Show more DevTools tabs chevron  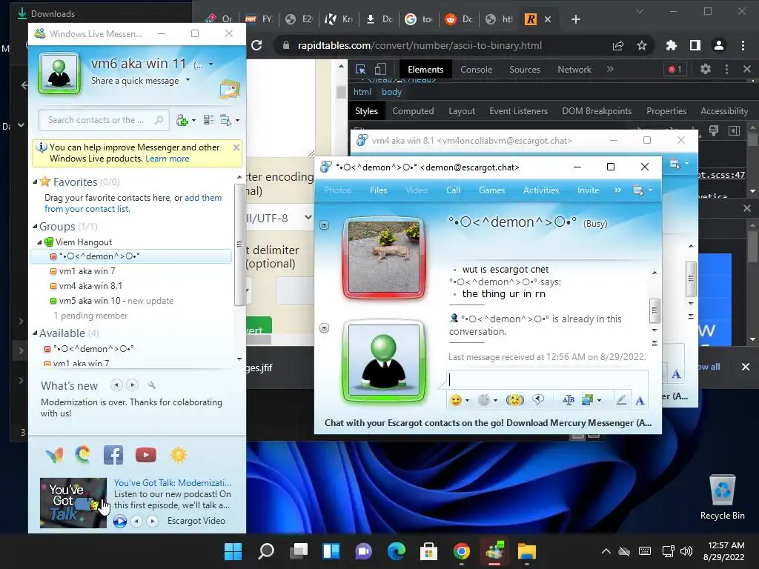(x=610, y=69)
